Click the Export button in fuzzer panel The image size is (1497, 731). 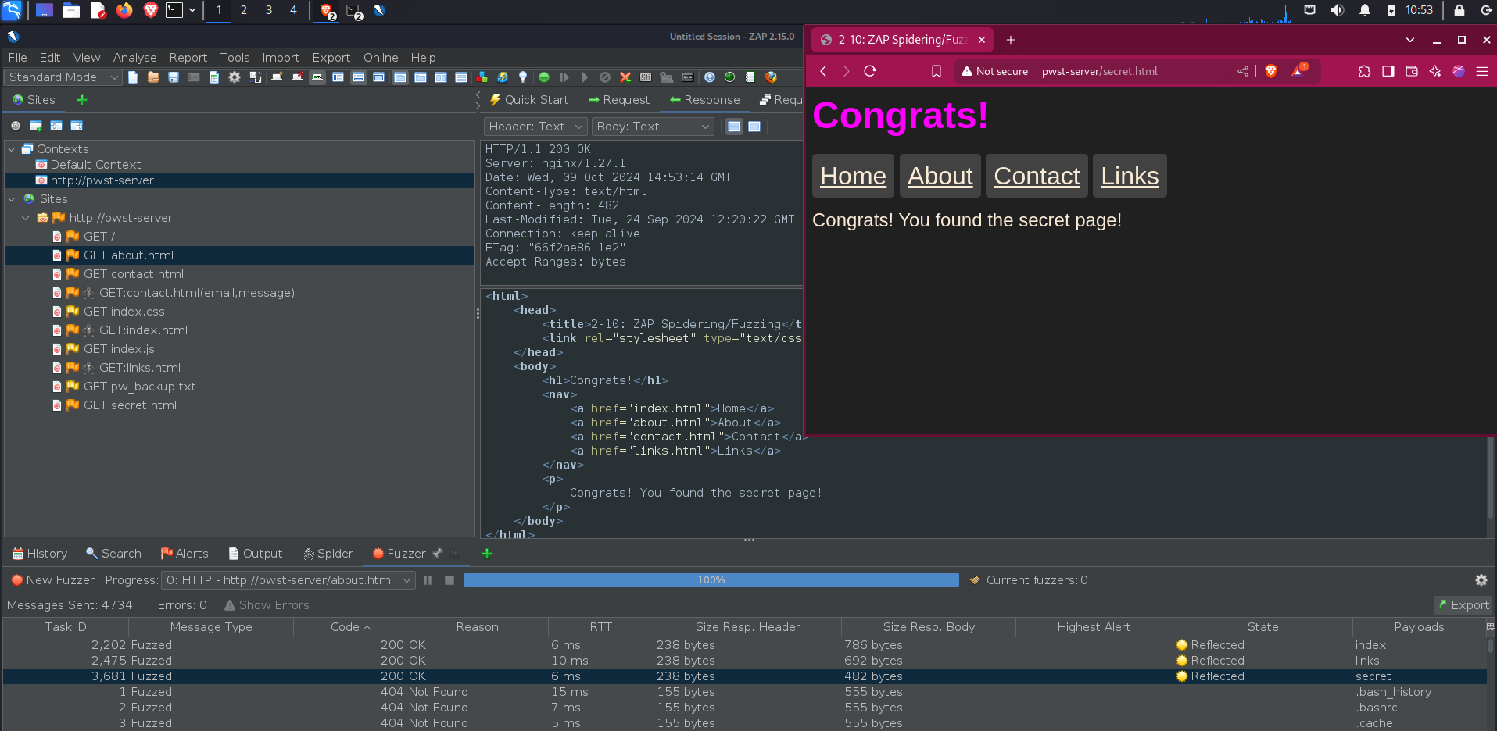click(x=1463, y=605)
